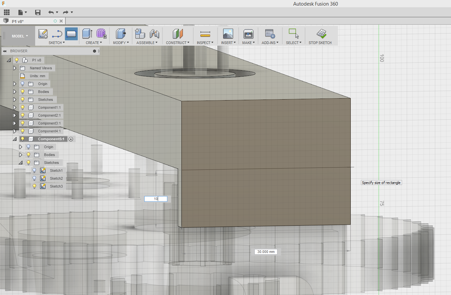Select Sketch3 in the browser tree
The height and width of the screenshot is (295, 451).
(56, 186)
